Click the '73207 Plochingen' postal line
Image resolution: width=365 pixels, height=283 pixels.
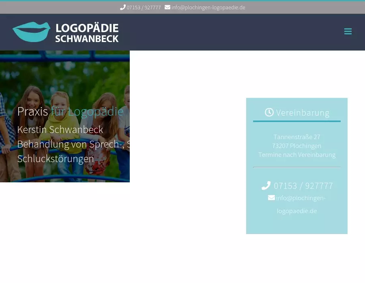pyautogui.click(x=296, y=146)
